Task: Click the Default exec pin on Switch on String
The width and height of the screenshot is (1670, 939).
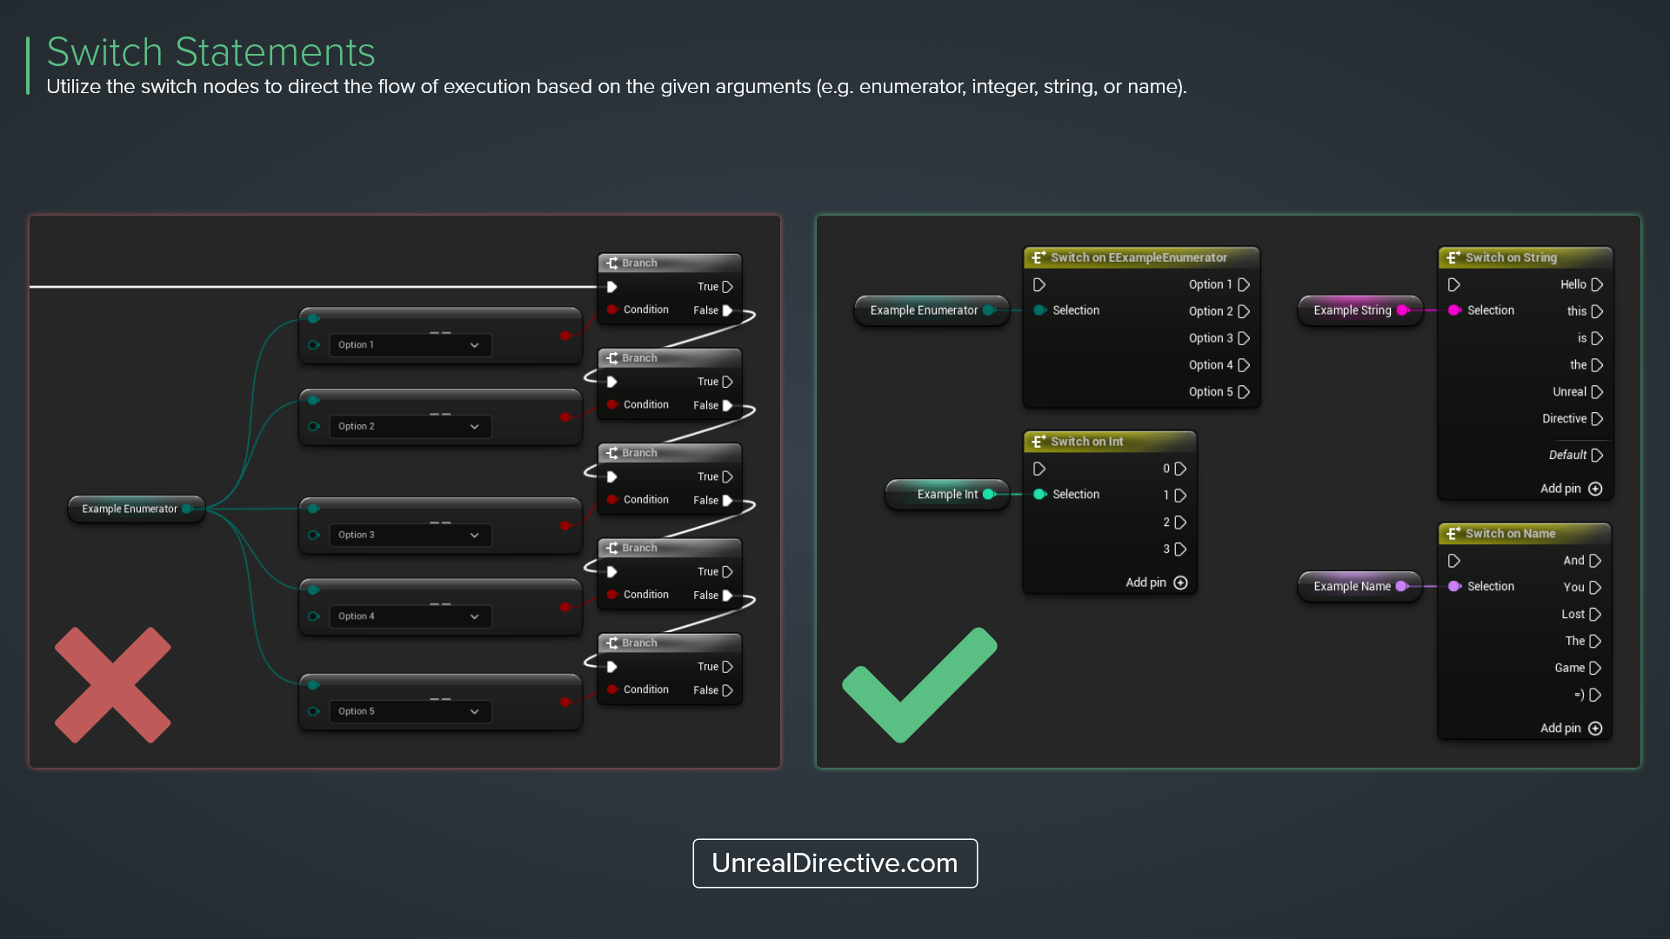Action: pyautogui.click(x=1597, y=455)
